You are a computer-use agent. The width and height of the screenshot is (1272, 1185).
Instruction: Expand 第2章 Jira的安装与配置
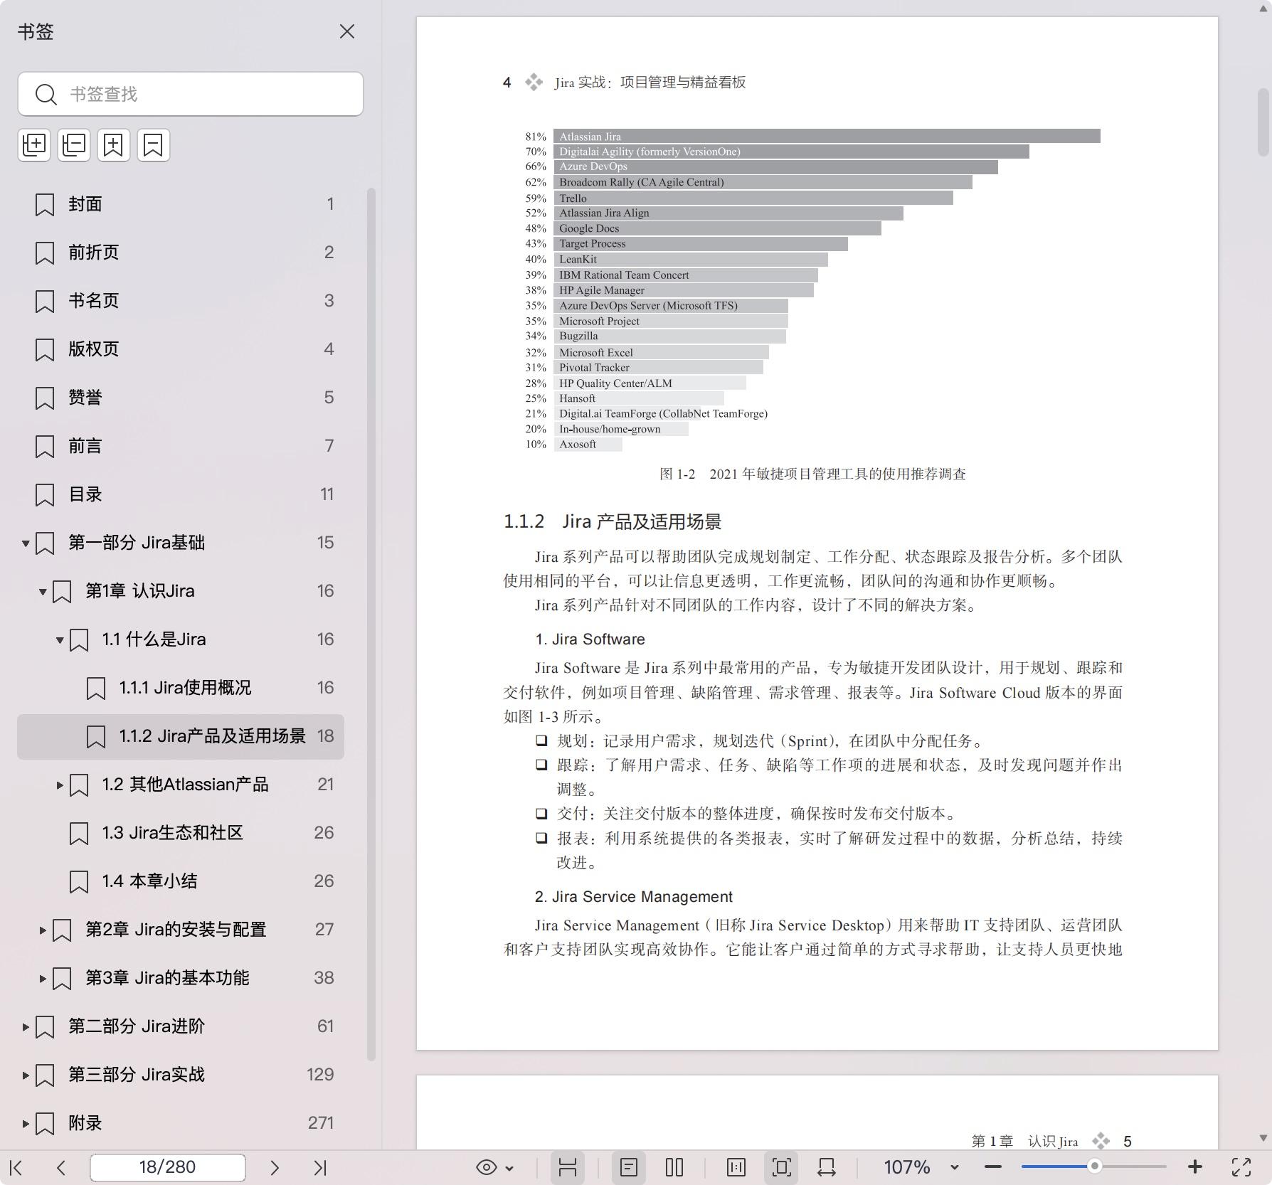click(x=43, y=930)
